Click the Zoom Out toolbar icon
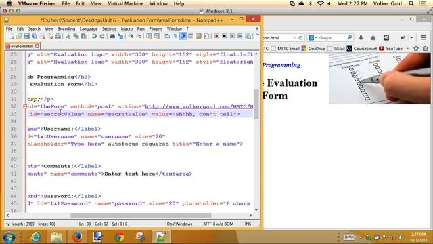This screenshot has width=433, height=244. [139, 36]
